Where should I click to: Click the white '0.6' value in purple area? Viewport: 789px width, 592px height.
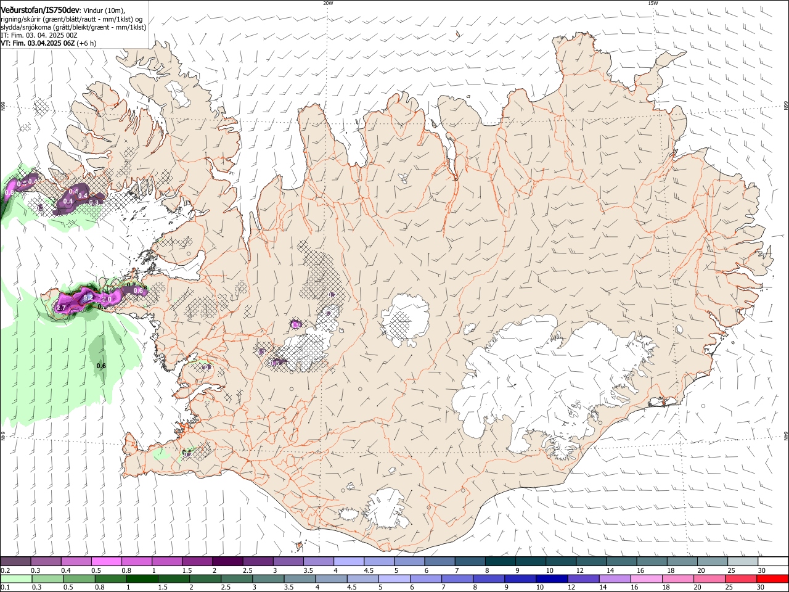[x=139, y=290]
